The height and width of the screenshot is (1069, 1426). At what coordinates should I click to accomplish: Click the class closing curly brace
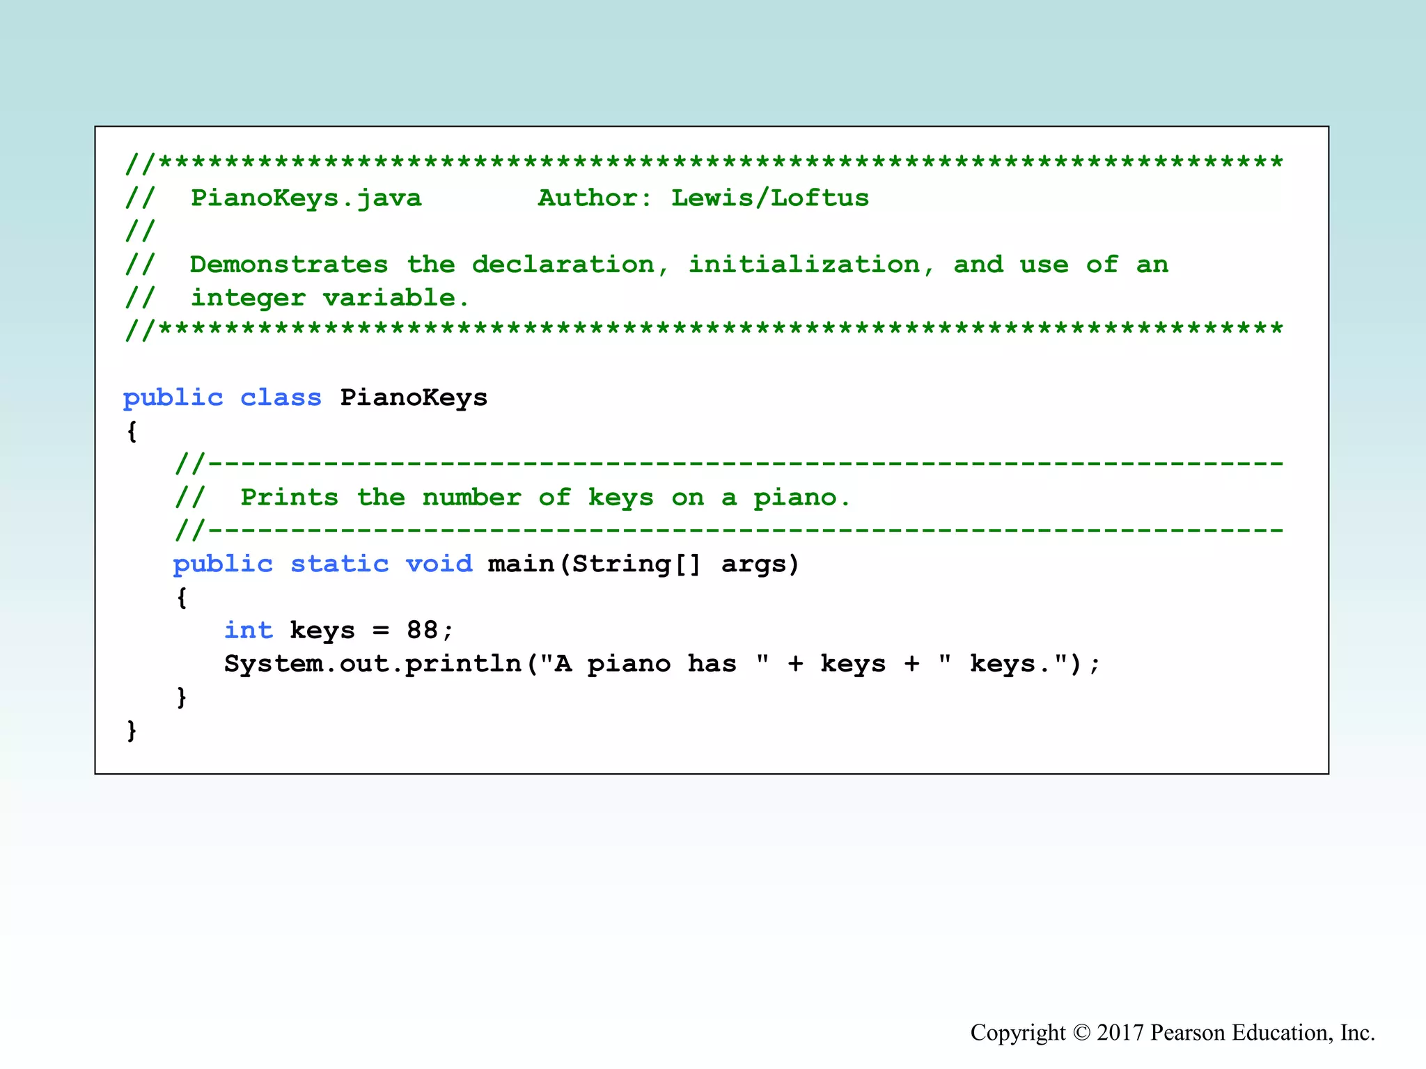click(132, 731)
